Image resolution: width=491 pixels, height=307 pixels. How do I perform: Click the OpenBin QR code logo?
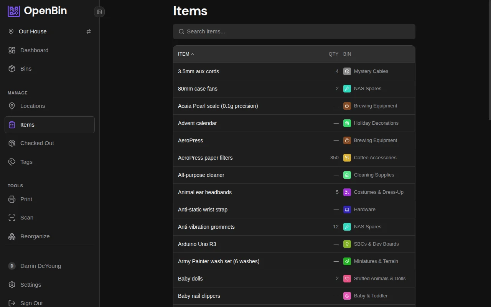coord(13,11)
